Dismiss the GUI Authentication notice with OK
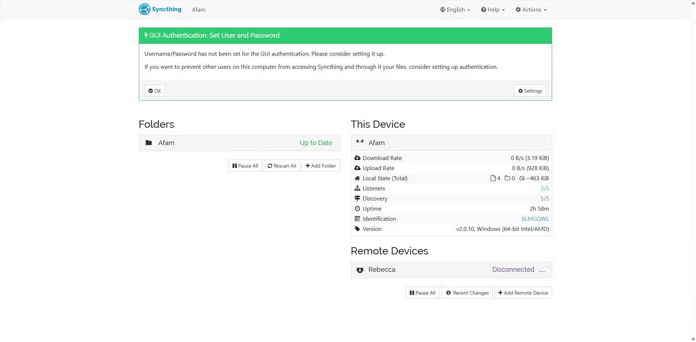The image size is (696, 342). click(154, 90)
